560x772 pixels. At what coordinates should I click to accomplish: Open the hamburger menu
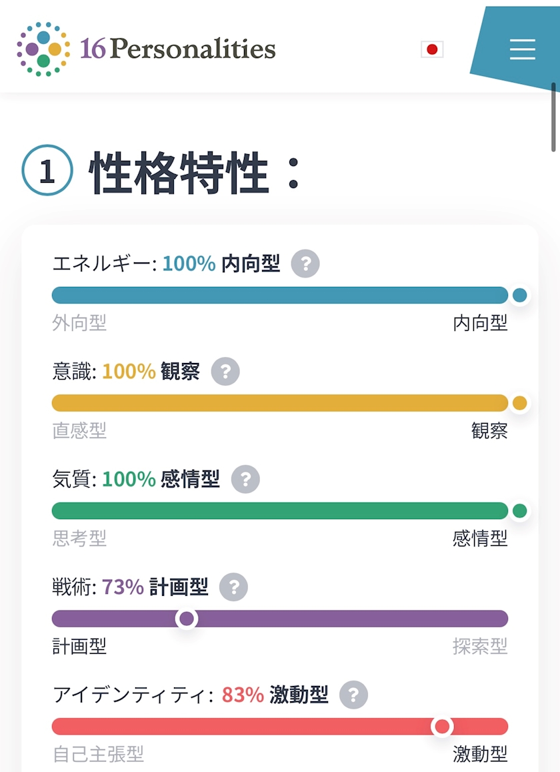[x=522, y=49]
